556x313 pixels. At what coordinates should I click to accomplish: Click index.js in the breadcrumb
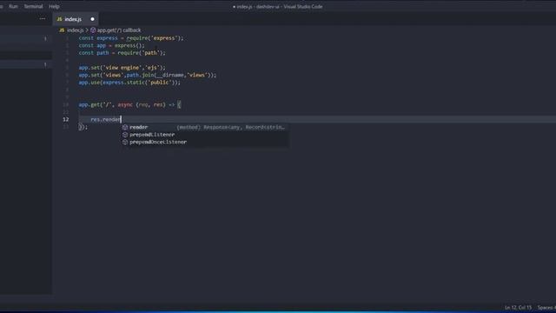point(76,30)
